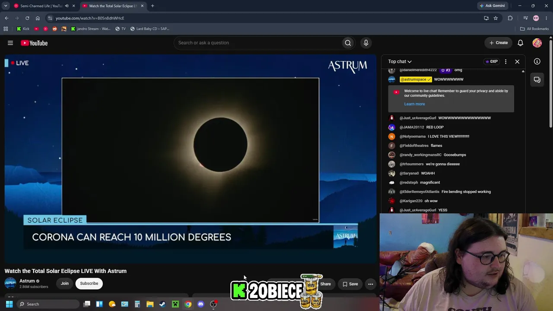Mute the Semi-Charmed Life tab audio
Screen dimensions: 553x311
67,6
